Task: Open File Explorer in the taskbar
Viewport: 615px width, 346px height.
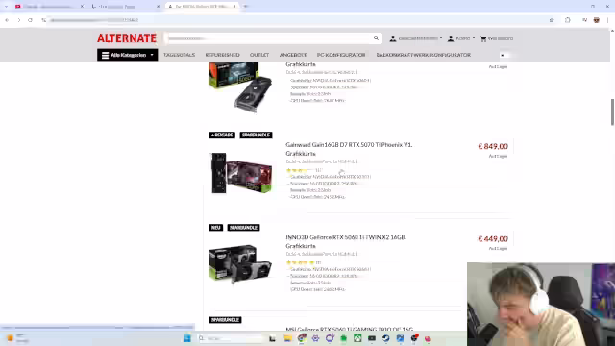Action: click(287, 338)
